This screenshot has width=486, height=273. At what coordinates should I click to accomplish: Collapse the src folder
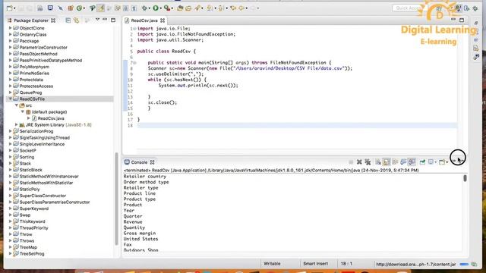click(17, 105)
